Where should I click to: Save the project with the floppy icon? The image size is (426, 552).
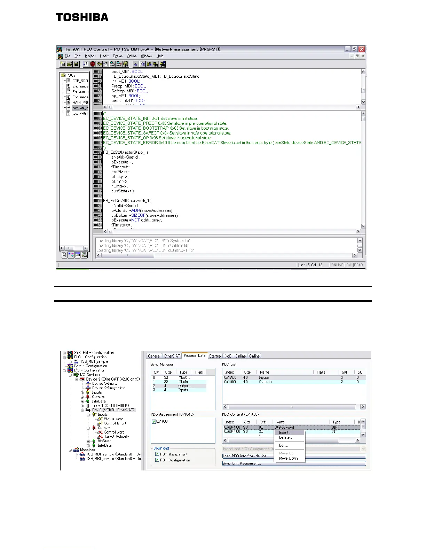point(77,64)
